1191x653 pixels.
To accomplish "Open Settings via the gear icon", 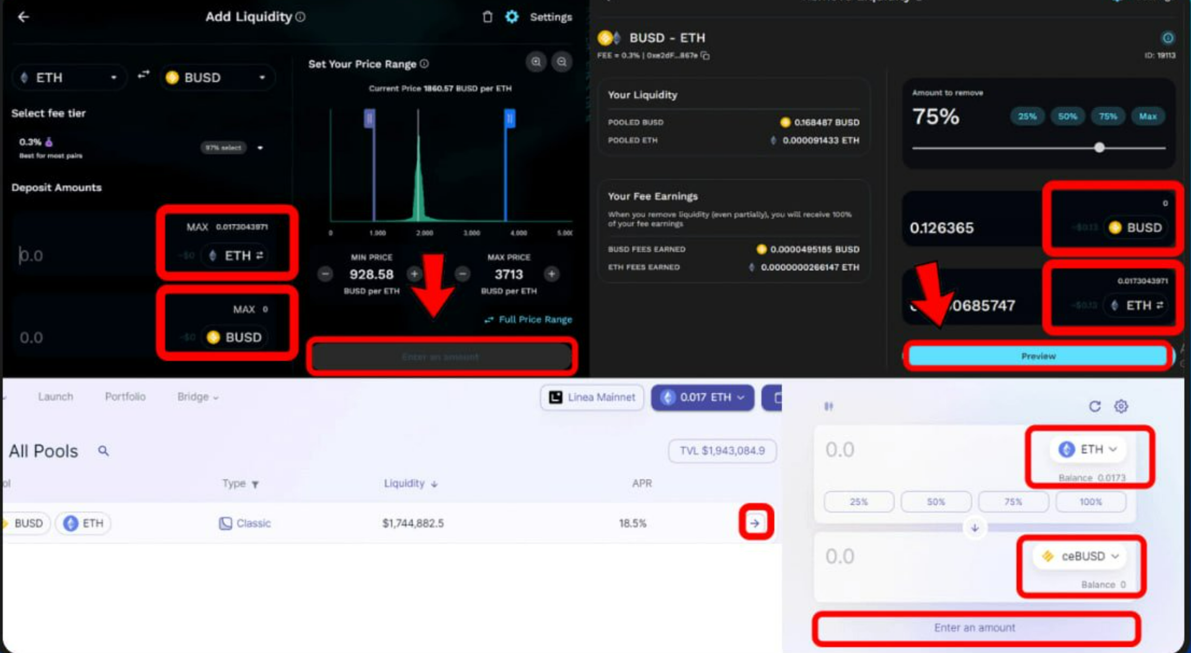I will [512, 17].
